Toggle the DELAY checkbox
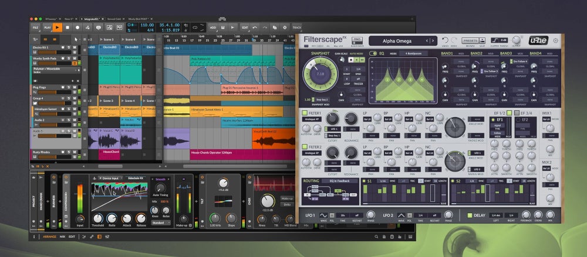Image resolution: width=587 pixels, height=257 pixels. 469,215
